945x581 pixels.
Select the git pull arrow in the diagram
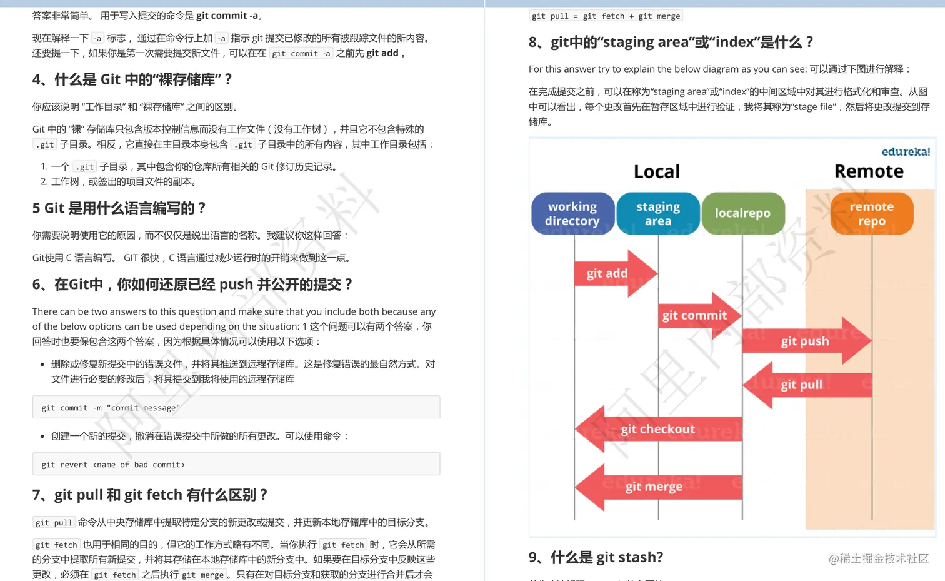coord(802,385)
